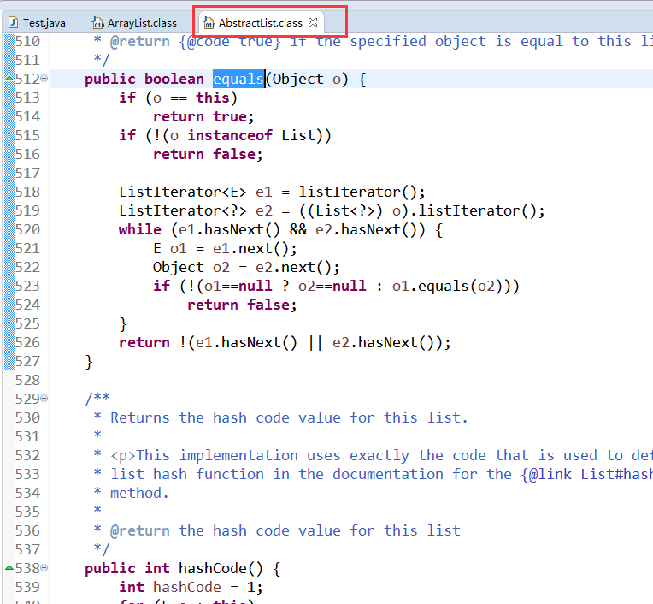Viewport: 653px width, 604px height.
Task: Collapse the equals method at line 512
Action: click(44, 79)
